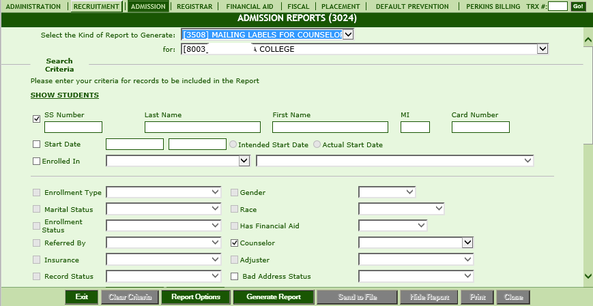
Task: Open the Insurance dropdown
Action: point(163,260)
